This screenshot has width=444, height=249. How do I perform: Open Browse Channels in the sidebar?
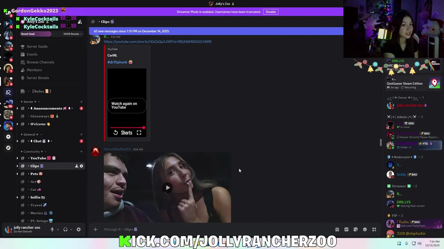[x=51, y=62]
